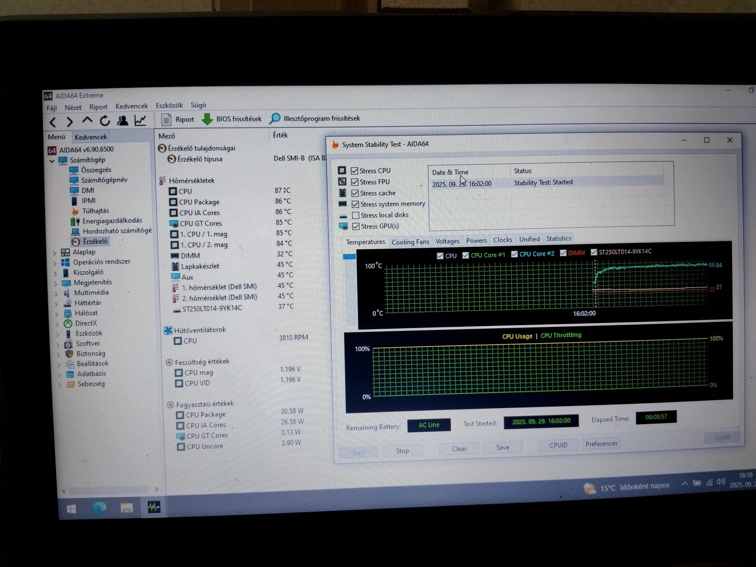Open File Explorer from taskbar
The width and height of the screenshot is (756, 567).
click(x=127, y=508)
